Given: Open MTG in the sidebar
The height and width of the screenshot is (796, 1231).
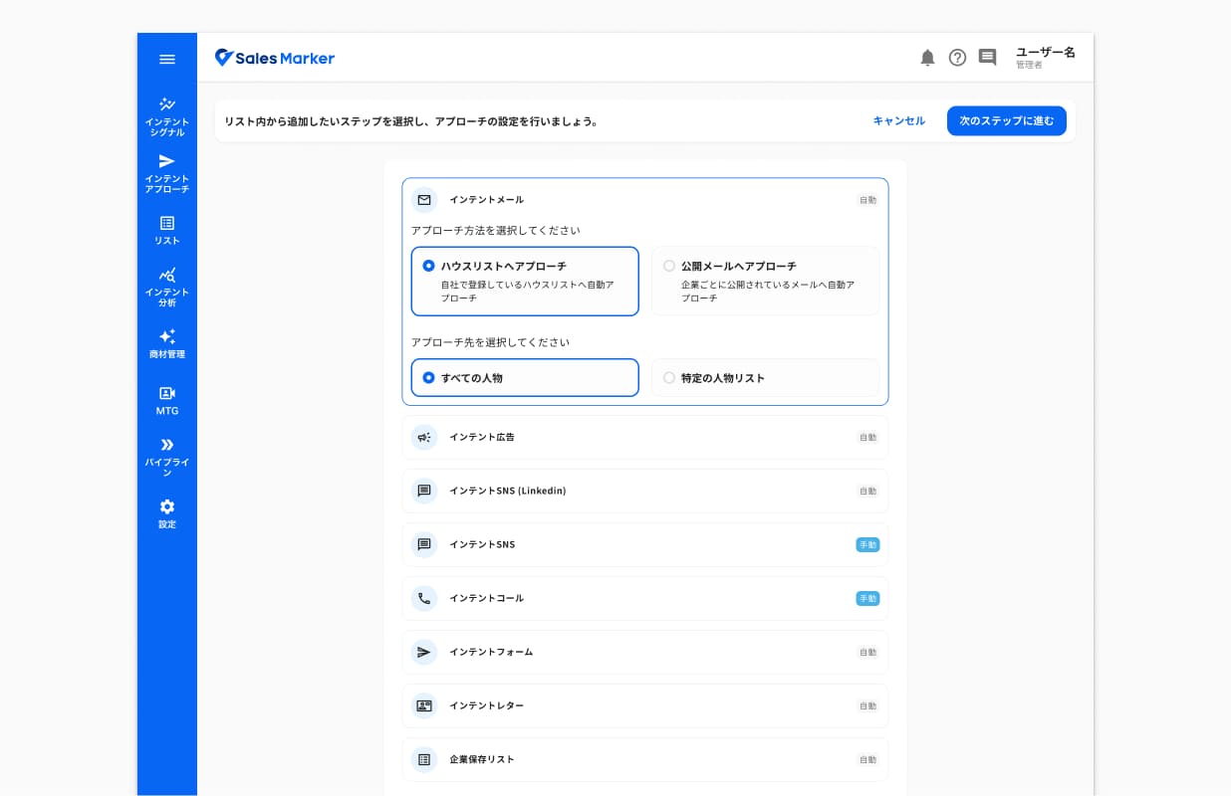Looking at the screenshot, I should click(167, 400).
